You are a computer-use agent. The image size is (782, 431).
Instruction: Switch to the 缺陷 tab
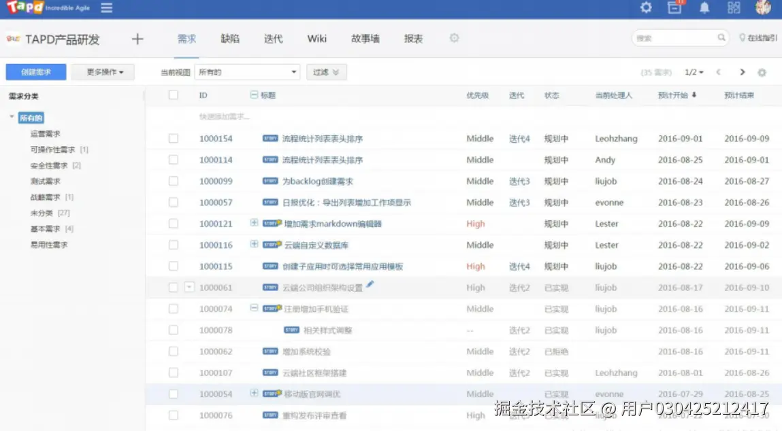pos(230,39)
